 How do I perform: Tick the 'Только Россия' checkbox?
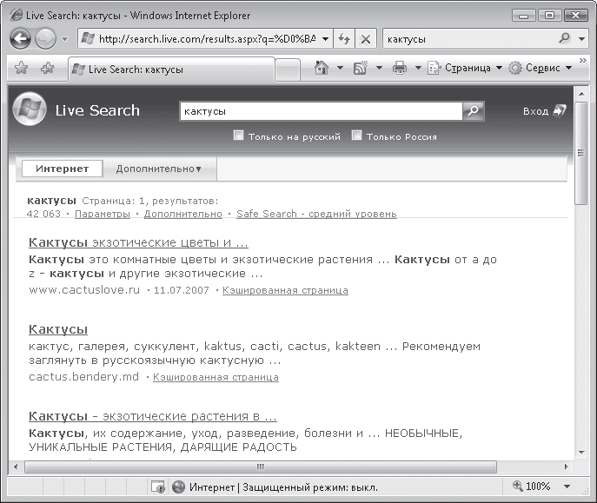(356, 136)
